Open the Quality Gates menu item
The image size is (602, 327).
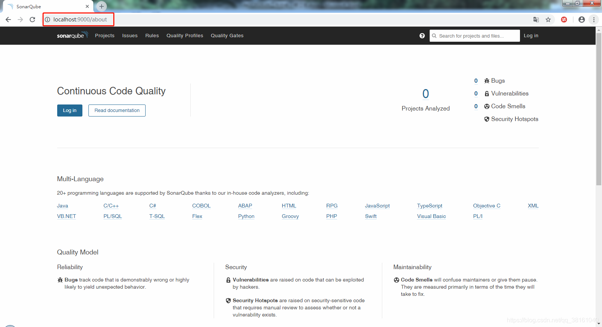227,36
